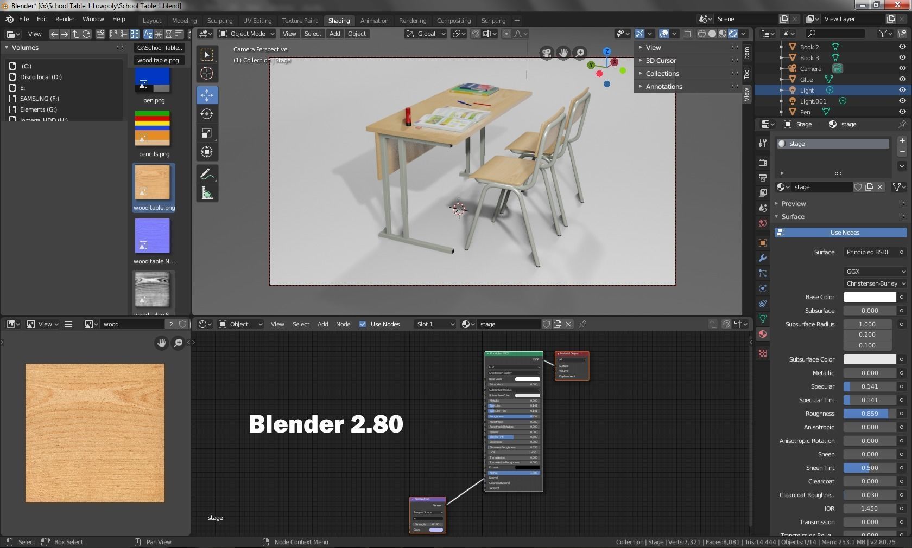Hide Book 3 in the outliner
The height and width of the screenshot is (548, 912).
coord(902,58)
